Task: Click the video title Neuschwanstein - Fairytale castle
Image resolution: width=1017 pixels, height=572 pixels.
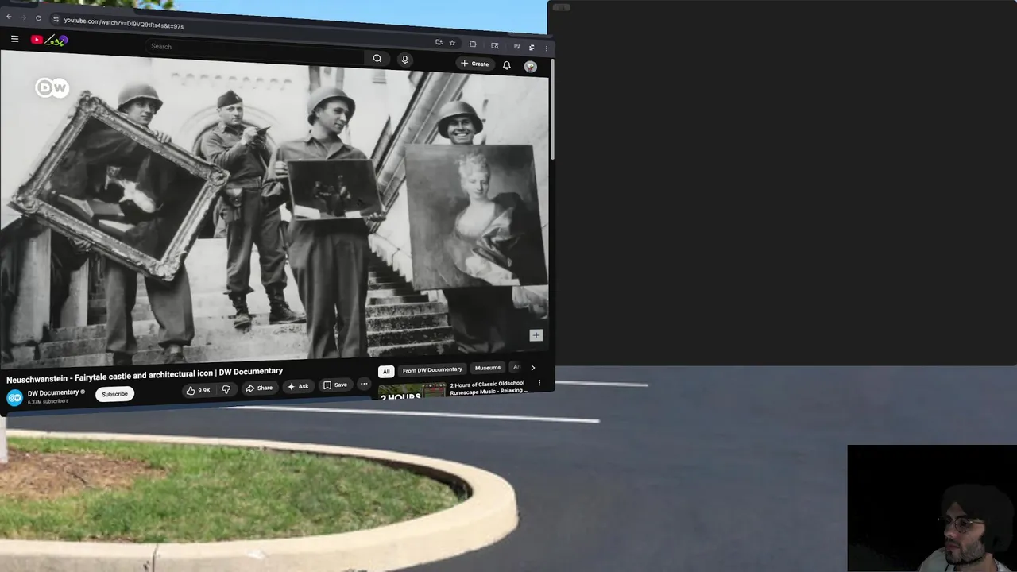Action: click(x=145, y=375)
